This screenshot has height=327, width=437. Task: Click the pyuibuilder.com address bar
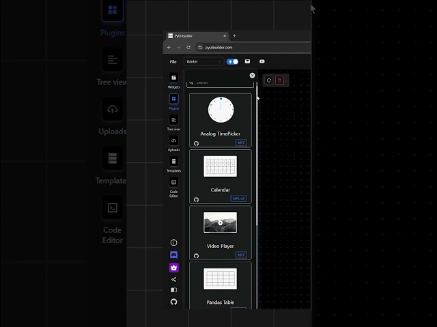253,48
